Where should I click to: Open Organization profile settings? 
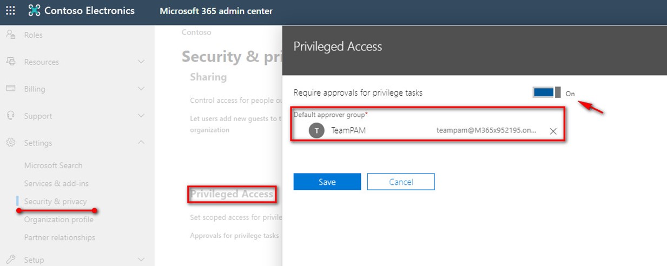click(x=58, y=220)
